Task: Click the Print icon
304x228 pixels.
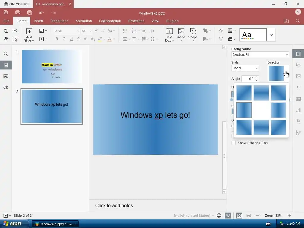Action: pyautogui.click(x=18, y=12)
